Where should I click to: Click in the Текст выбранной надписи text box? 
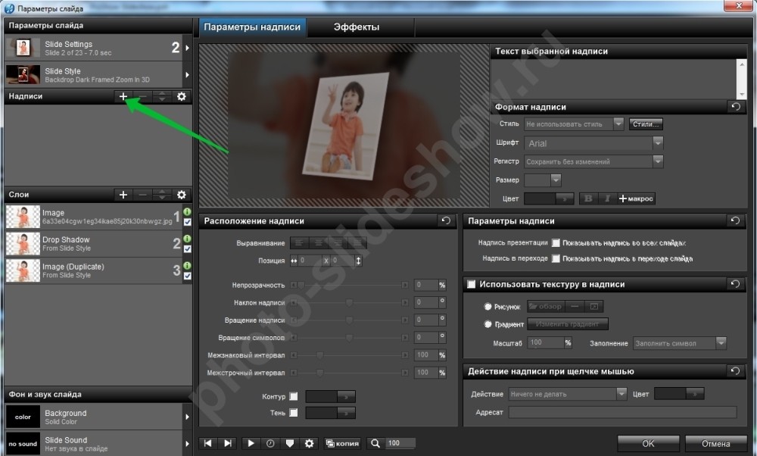614,78
